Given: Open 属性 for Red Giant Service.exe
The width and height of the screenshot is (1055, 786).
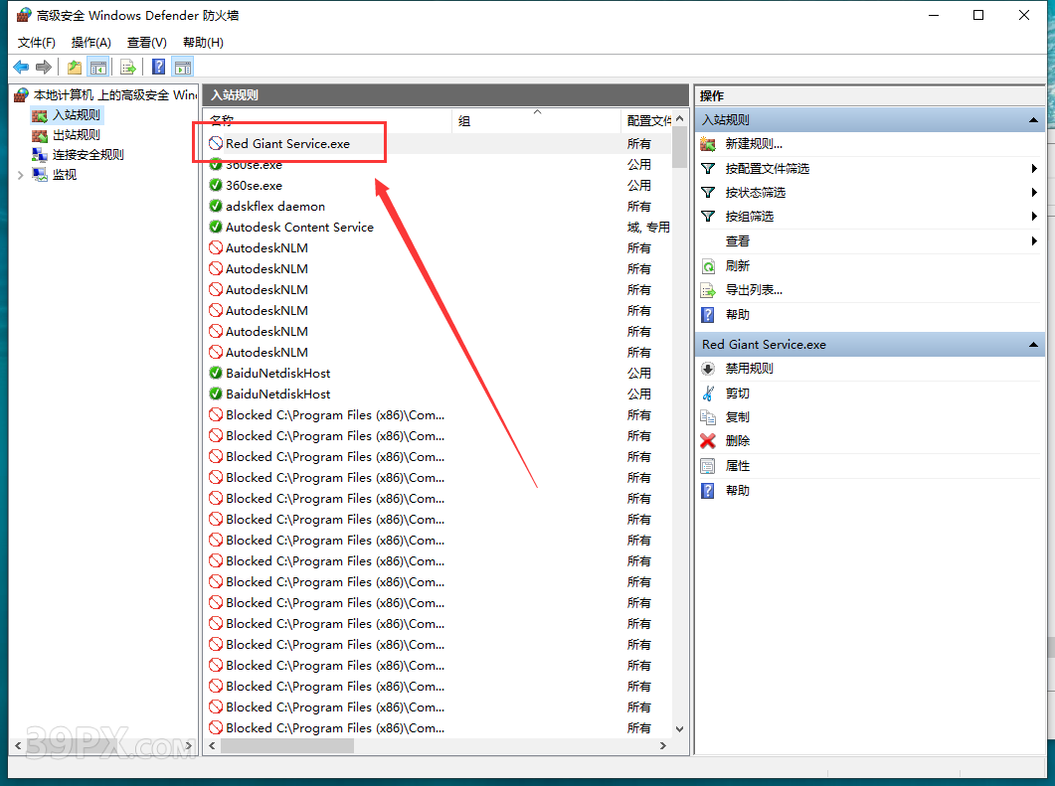Looking at the screenshot, I should point(737,466).
